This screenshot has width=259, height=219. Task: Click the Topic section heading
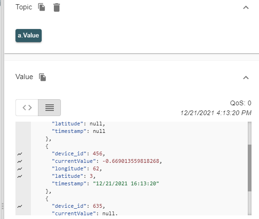click(x=24, y=7)
